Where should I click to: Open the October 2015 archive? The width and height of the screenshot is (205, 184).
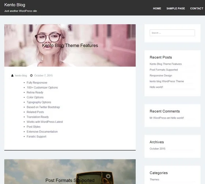tap(157, 149)
